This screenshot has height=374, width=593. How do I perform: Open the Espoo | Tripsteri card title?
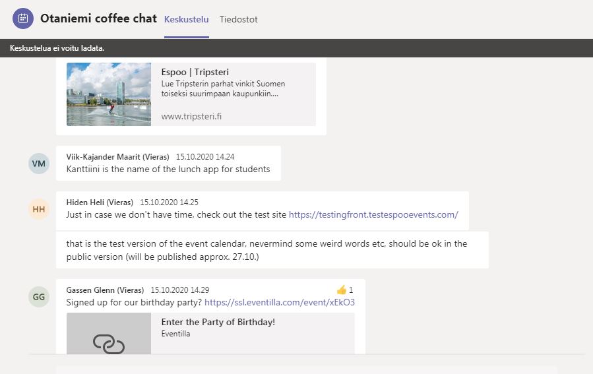coord(195,72)
